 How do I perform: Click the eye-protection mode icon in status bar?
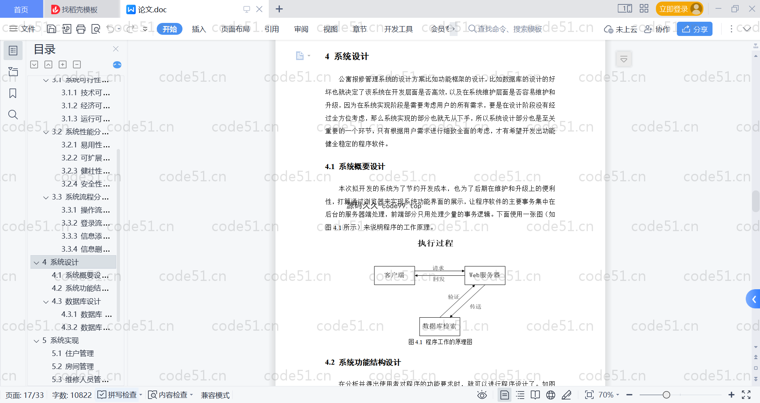coord(482,395)
